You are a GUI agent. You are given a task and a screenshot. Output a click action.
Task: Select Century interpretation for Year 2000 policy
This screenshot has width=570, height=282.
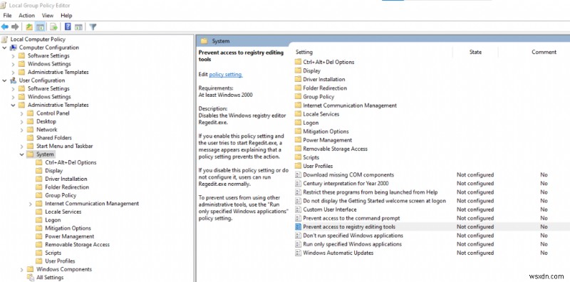pos(346,184)
